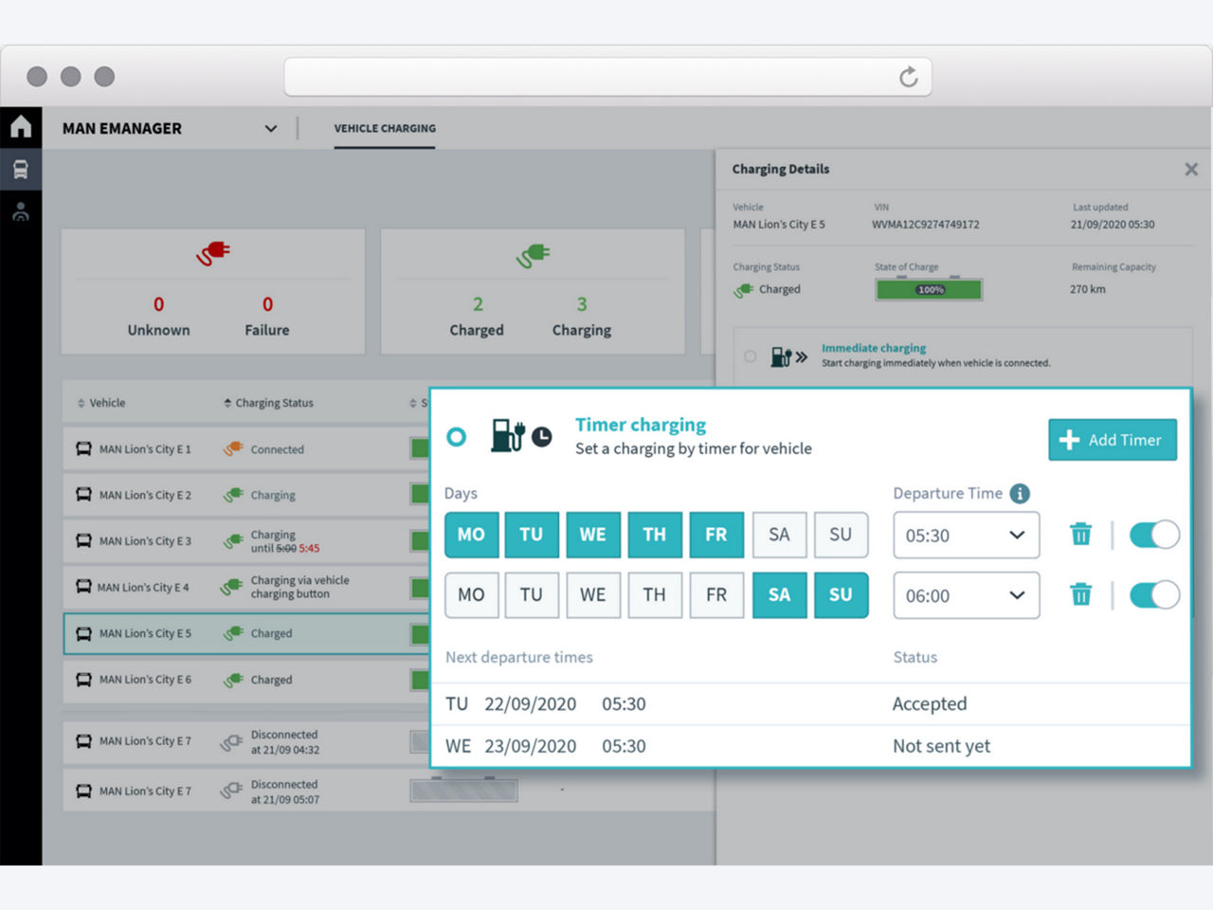Image resolution: width=1213 pixels, height=910 pixels.
Task: Toggle WE in second timer row
Action: tap(592, 595)
